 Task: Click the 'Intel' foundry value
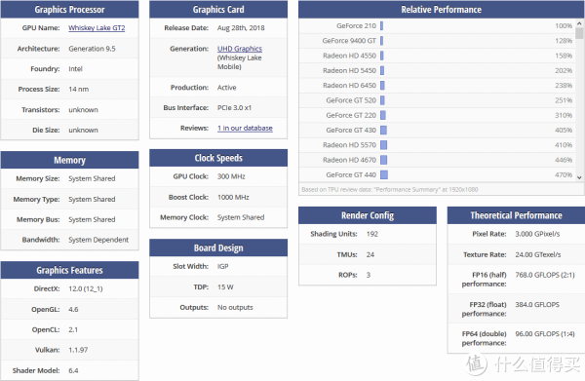[x=75, y=69]
